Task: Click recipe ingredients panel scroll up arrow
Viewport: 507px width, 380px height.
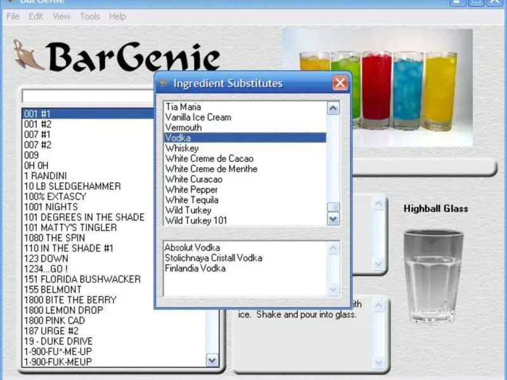Action: tap(378, 204)
